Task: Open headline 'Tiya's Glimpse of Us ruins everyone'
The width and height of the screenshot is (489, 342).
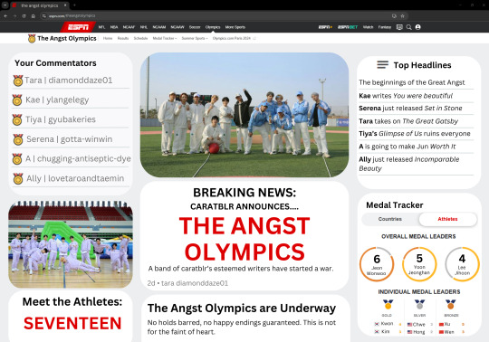Action: tap(415, 134)
